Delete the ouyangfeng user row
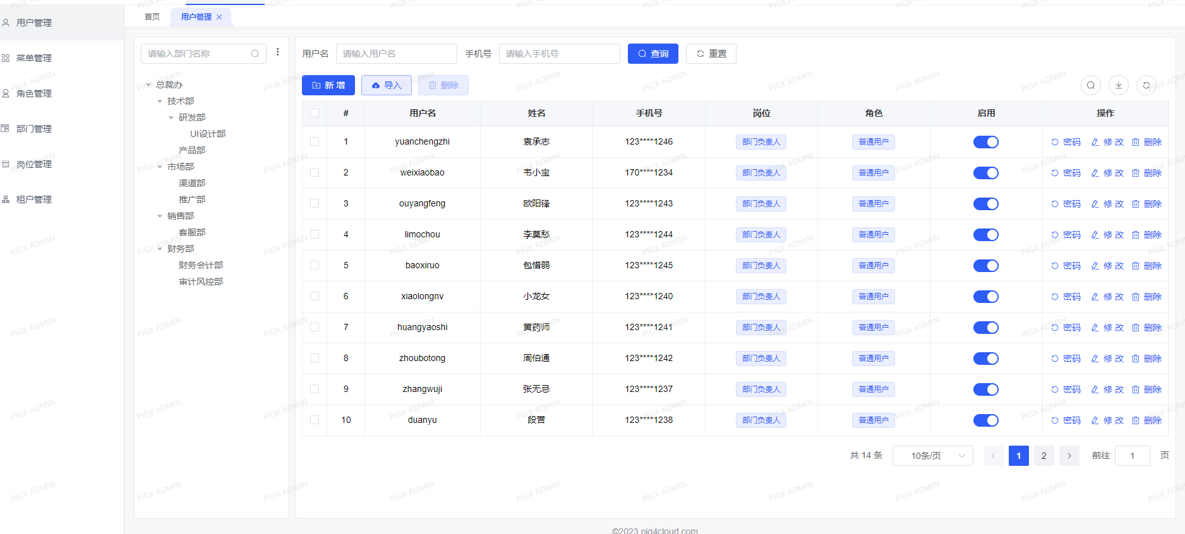 click(x=1146, y=204)
